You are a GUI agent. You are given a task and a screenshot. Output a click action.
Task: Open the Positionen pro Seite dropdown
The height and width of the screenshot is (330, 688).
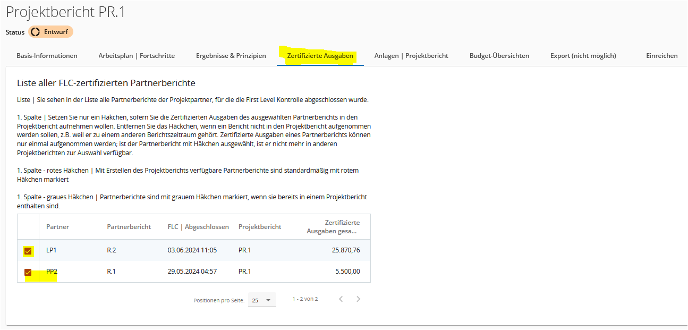click(x=261, y=300)
